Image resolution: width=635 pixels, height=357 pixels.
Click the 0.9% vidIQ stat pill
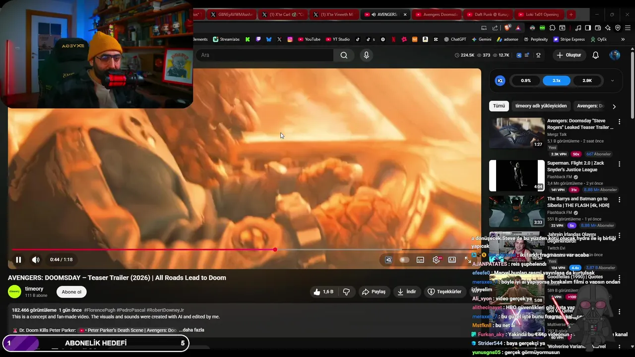pyautogui.click(x=526, y=81)
